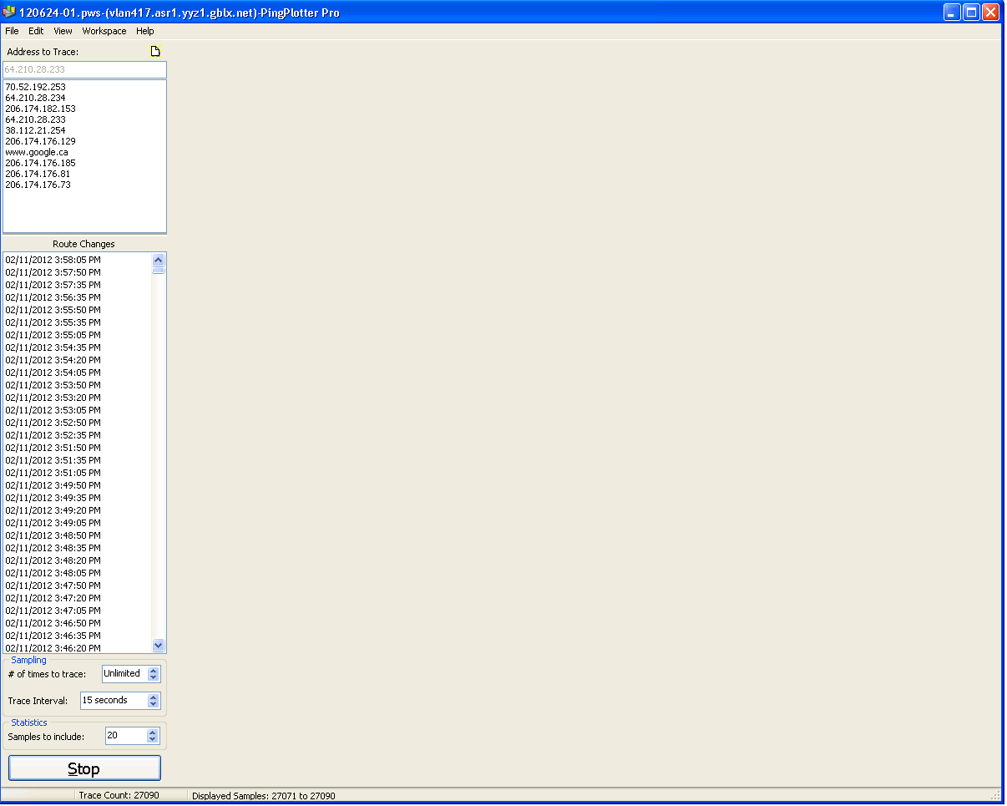
Task: Open the Workspace menu
Action: click(104, 31)
